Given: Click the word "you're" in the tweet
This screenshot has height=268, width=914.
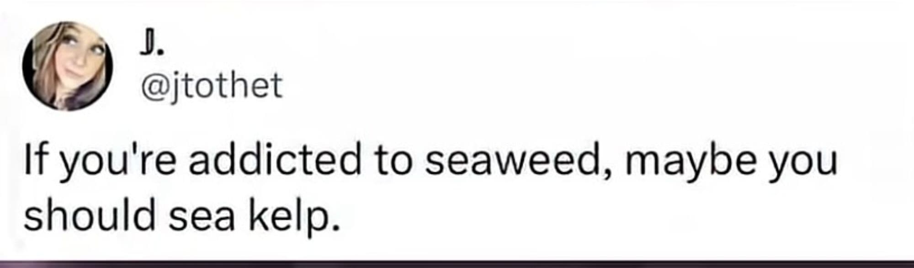Looking at the screenshot, I should pyautogui.click(x=117, y=163).
